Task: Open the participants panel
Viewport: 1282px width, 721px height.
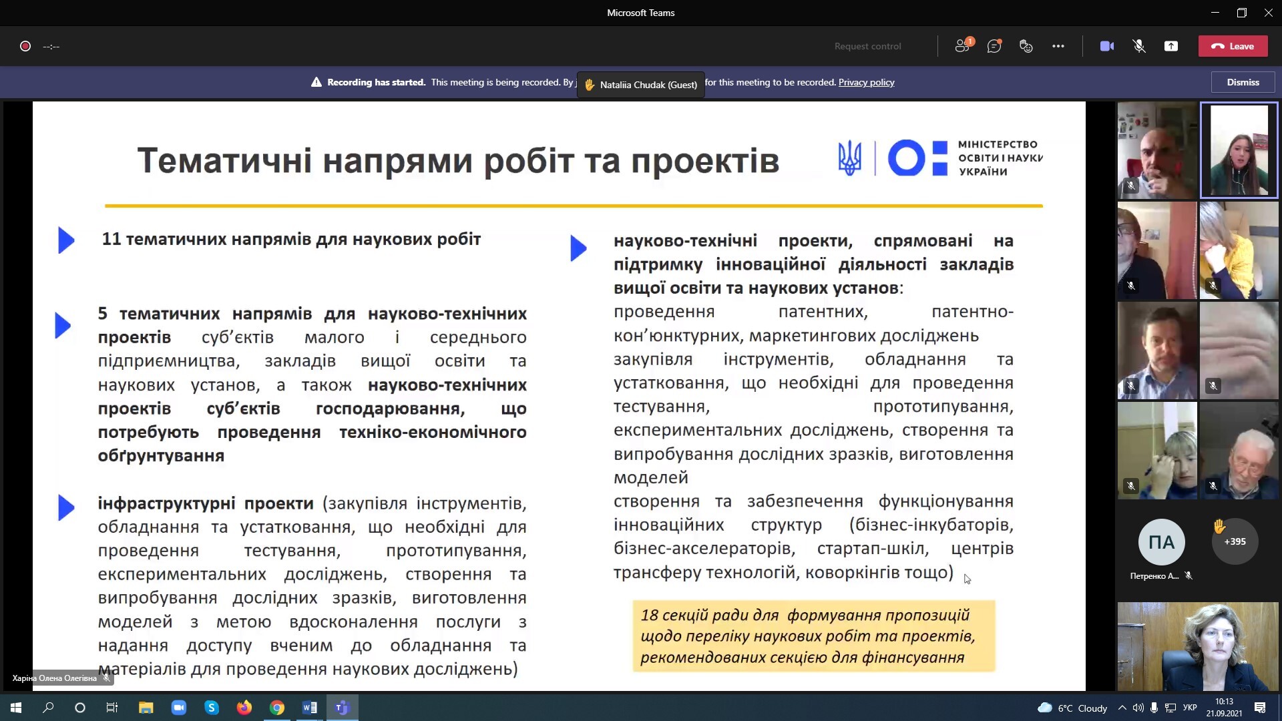Action: (x=962, y=46)
